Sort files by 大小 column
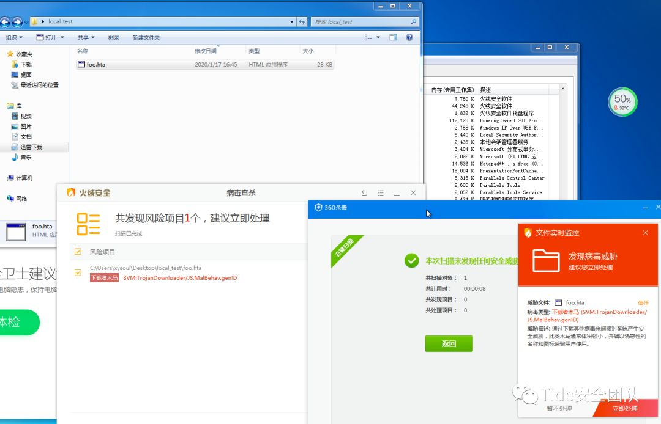Viewport: 661px width, 424px height. [x=318, y=51]
